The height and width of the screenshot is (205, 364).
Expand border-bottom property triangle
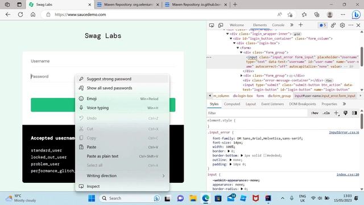[x=242, y=155]
